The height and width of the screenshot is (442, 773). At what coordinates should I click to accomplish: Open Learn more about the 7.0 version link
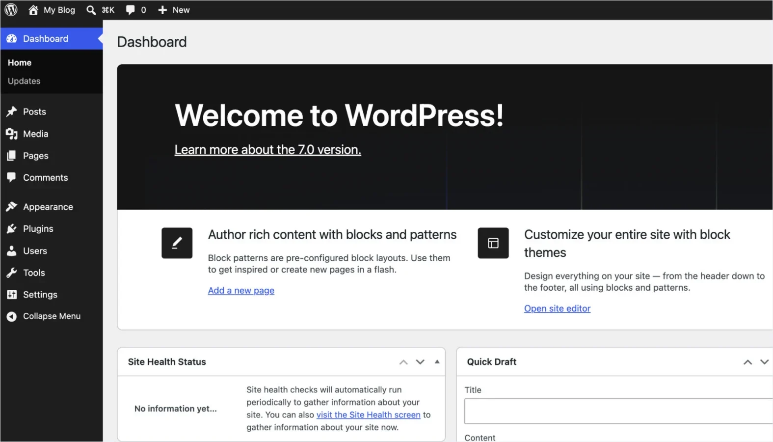[268, 150]
